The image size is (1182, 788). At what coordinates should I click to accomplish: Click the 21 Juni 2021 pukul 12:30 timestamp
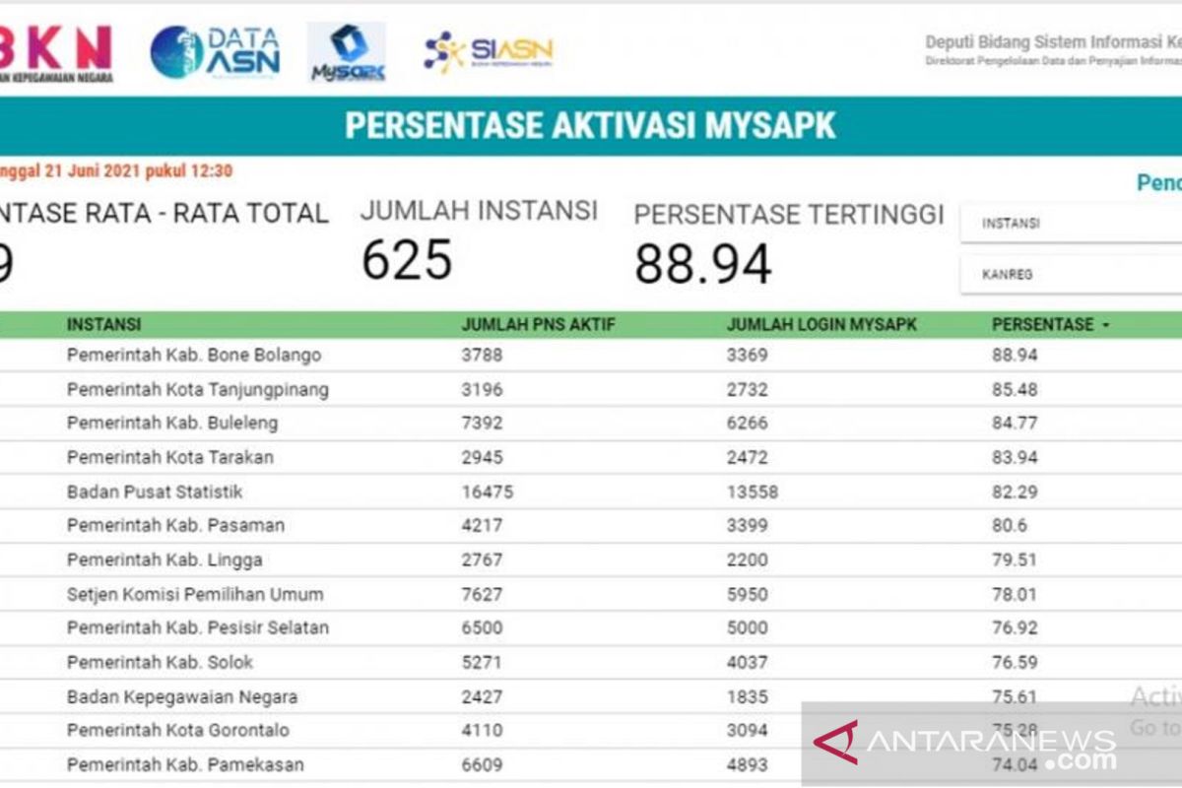pos(138,170)
